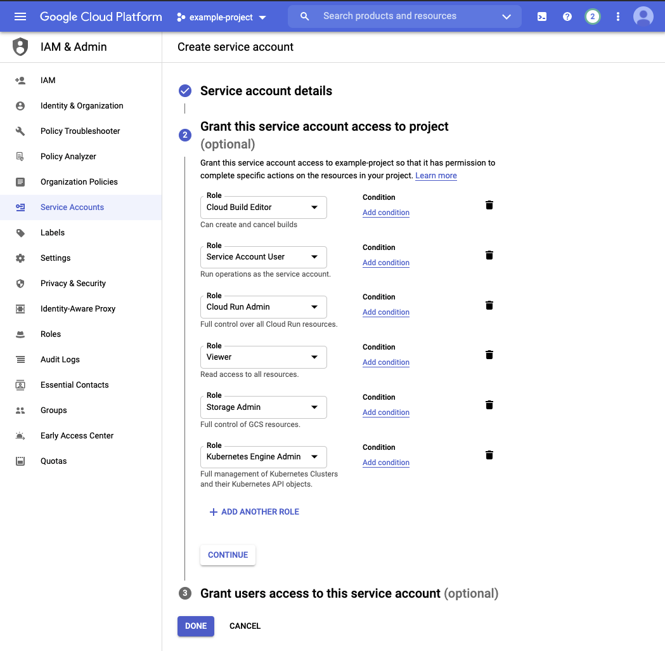Viewport: 665px width, 651px height.
Task: Open the Cloud Run Admin role dropdown
Action: [x=263, y=307]
